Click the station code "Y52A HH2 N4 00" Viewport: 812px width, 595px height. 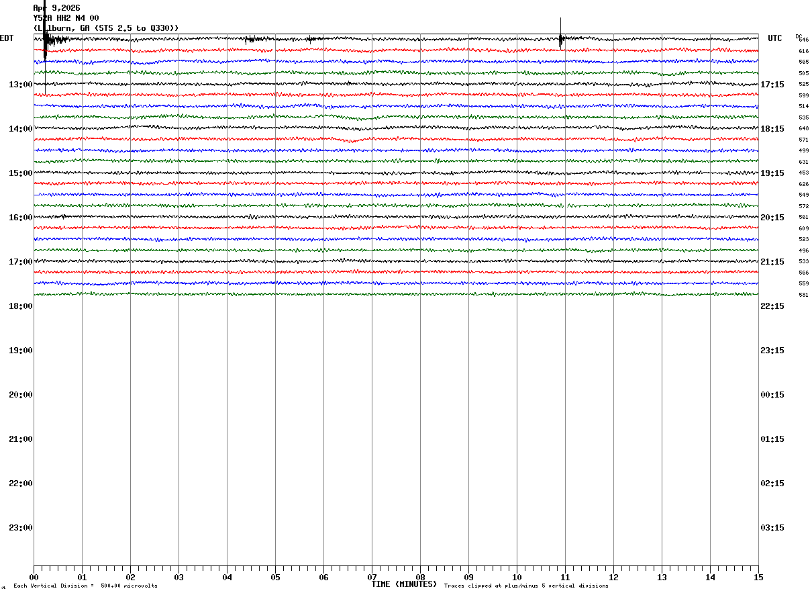pos(66,18)
